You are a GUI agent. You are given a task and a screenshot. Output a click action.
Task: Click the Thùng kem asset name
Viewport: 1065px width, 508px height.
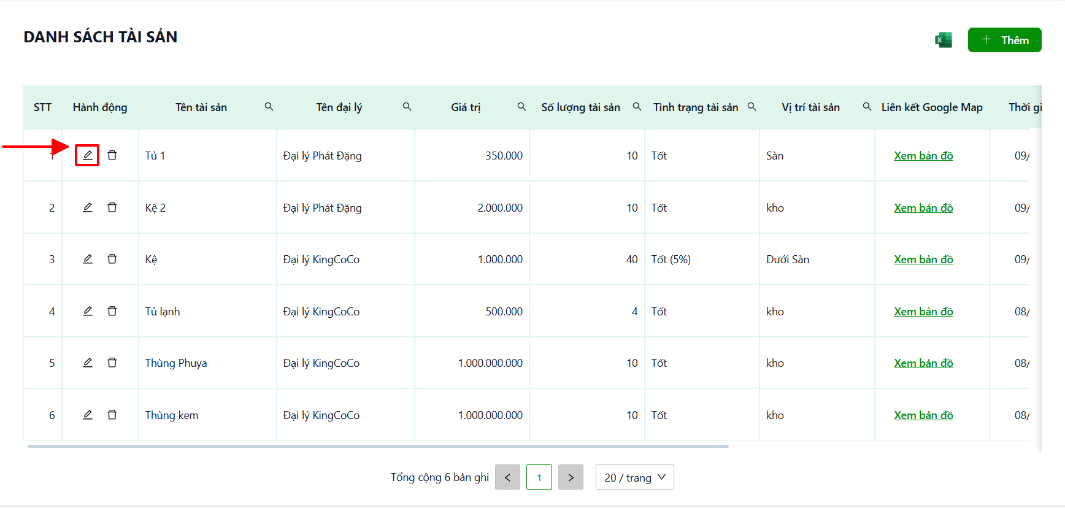[x=172, y=415]
